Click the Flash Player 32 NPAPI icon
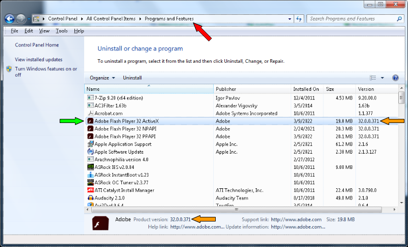The width and height of the screenshot is (408, 247). coord(90,129)
